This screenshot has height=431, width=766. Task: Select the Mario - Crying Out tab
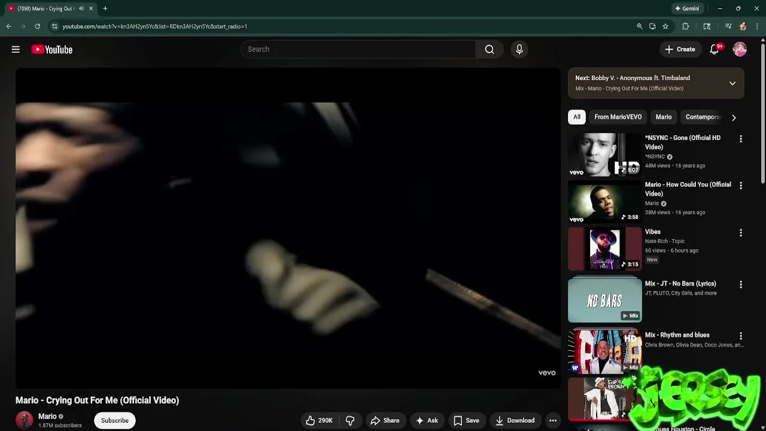tap(50, 8)
